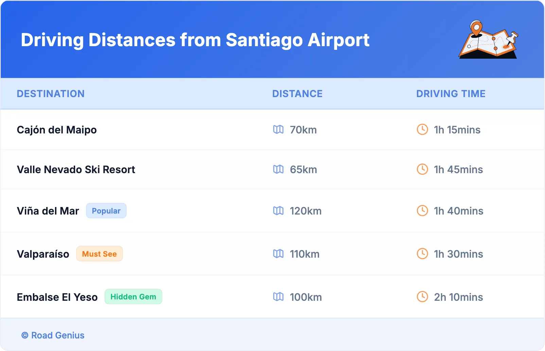Click the map icon beside 110km
This screenshot has height=351, width=545.
click(x=278, y=254)
